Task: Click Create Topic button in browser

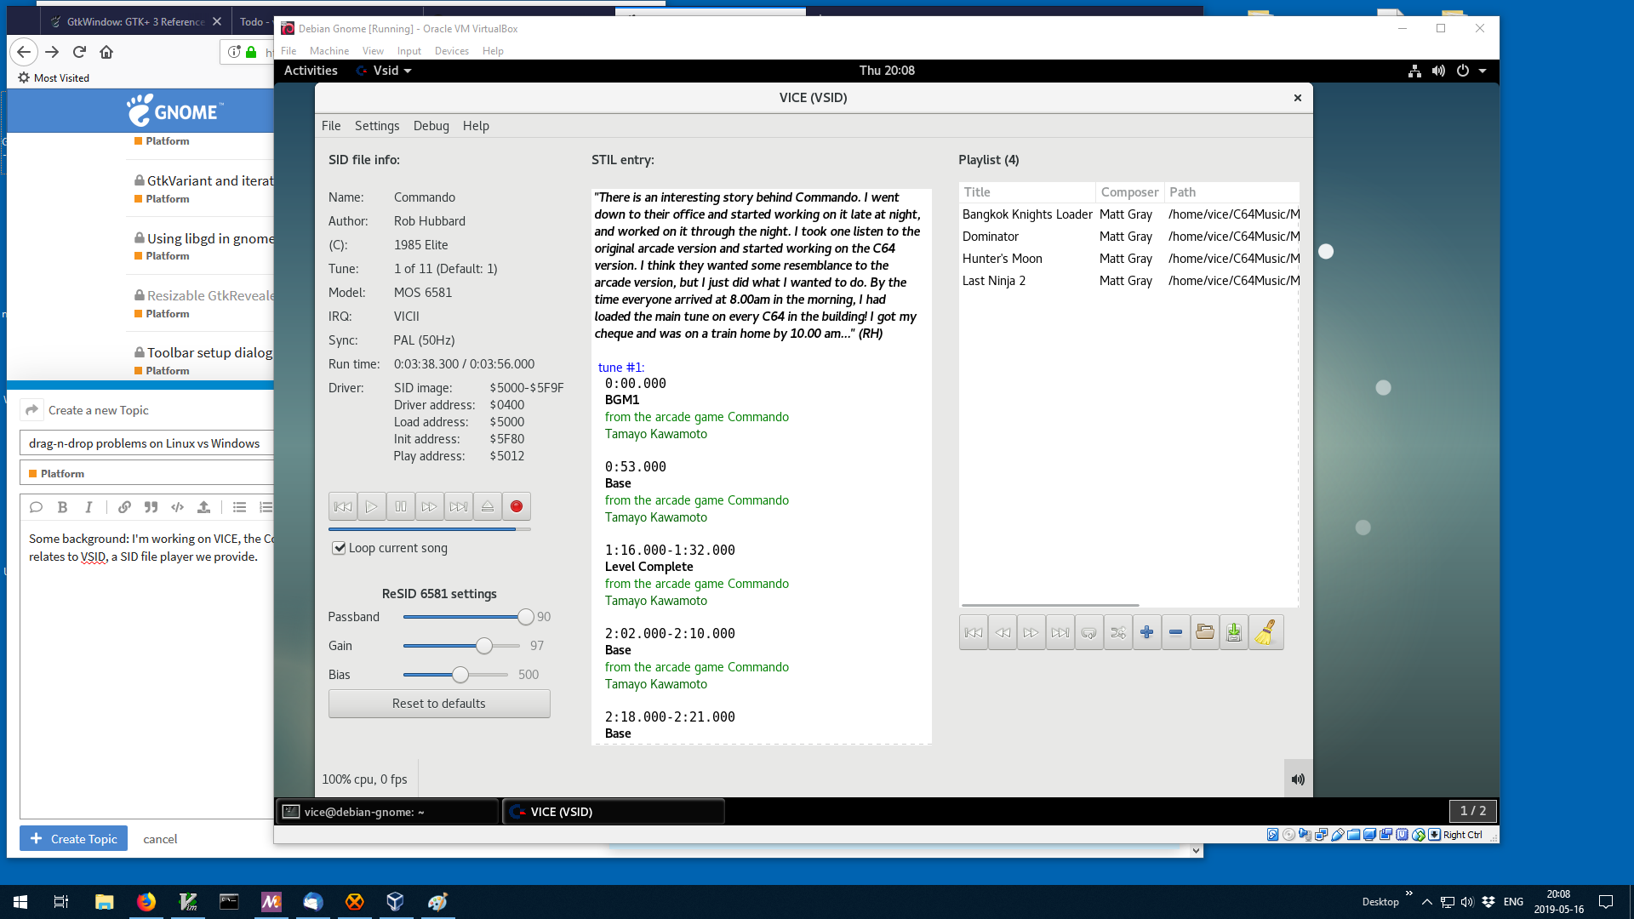Action: [74, 839]
